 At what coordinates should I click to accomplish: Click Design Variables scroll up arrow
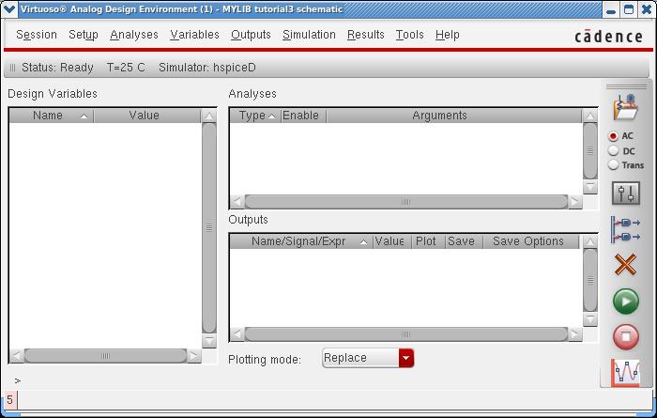209,116
